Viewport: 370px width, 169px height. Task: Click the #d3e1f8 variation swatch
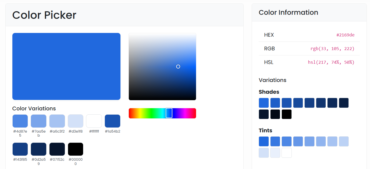(x=76, y=121)
